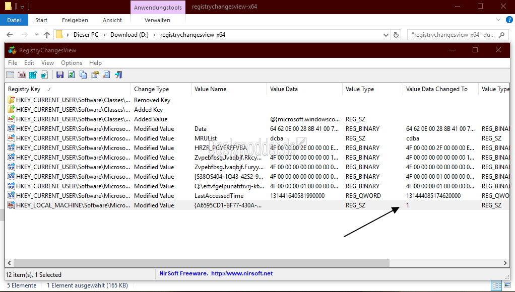Expand the chevron after Download (D:)

154,35
